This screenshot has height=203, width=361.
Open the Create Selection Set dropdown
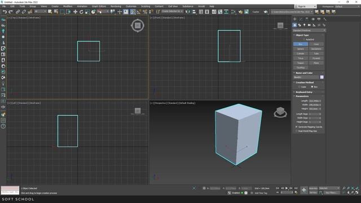(x=172, y=11)
